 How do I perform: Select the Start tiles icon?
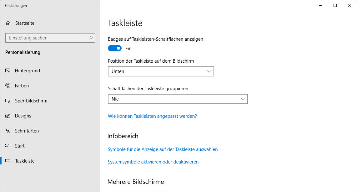click(x=8, y=146)
